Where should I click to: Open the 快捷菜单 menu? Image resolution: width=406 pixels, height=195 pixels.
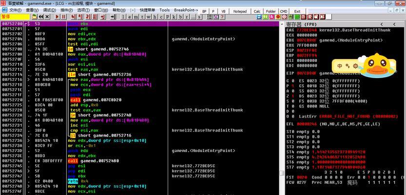[x=147, y=10]
